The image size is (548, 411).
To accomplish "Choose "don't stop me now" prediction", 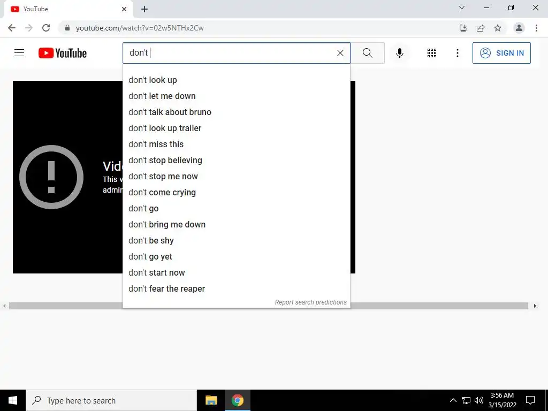I will click(236, 177).
